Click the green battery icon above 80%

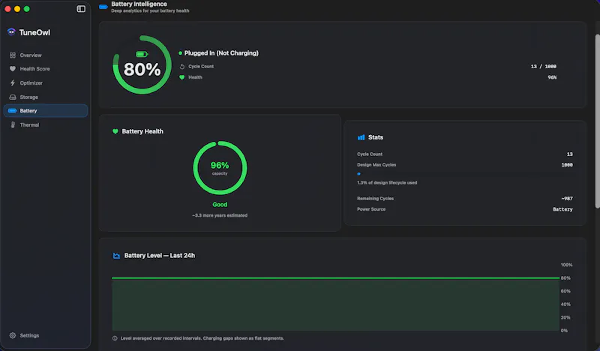click(x=142, y=54)
